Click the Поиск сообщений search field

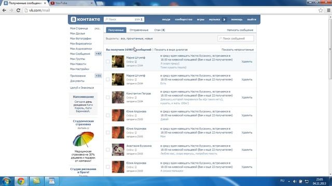pyautogui.click(x=236, y=38)
